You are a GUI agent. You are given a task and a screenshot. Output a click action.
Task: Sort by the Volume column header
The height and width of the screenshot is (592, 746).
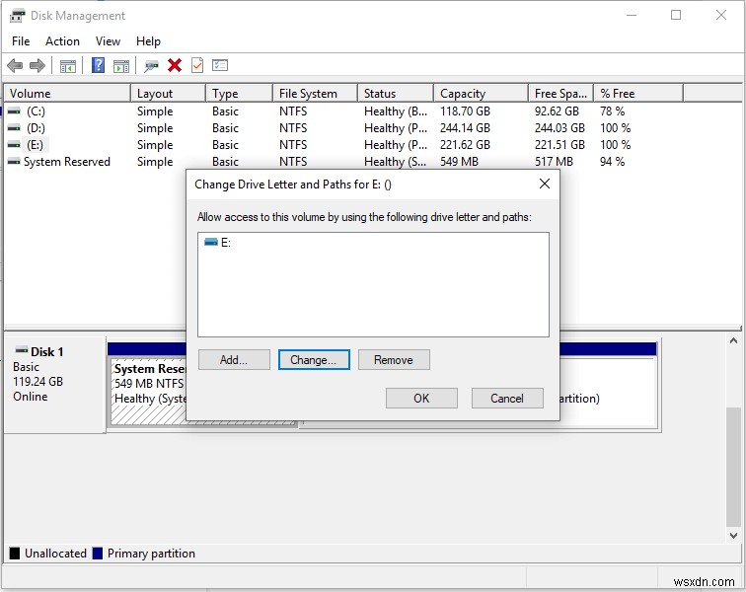67,94
